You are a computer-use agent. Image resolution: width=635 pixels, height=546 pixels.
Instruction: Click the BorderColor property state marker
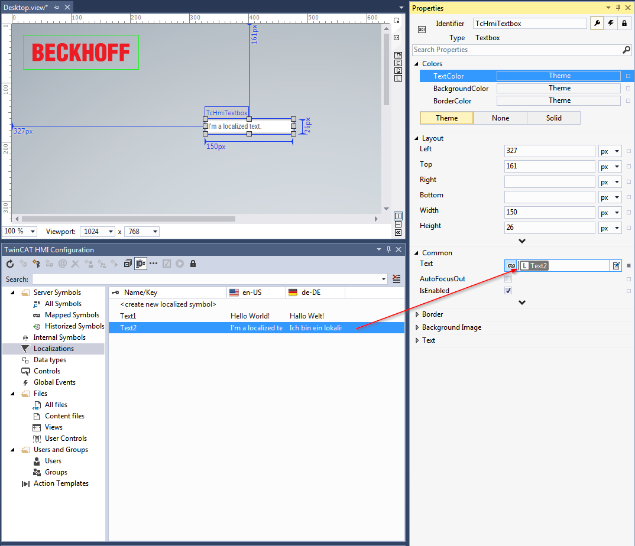click(628, 101)
